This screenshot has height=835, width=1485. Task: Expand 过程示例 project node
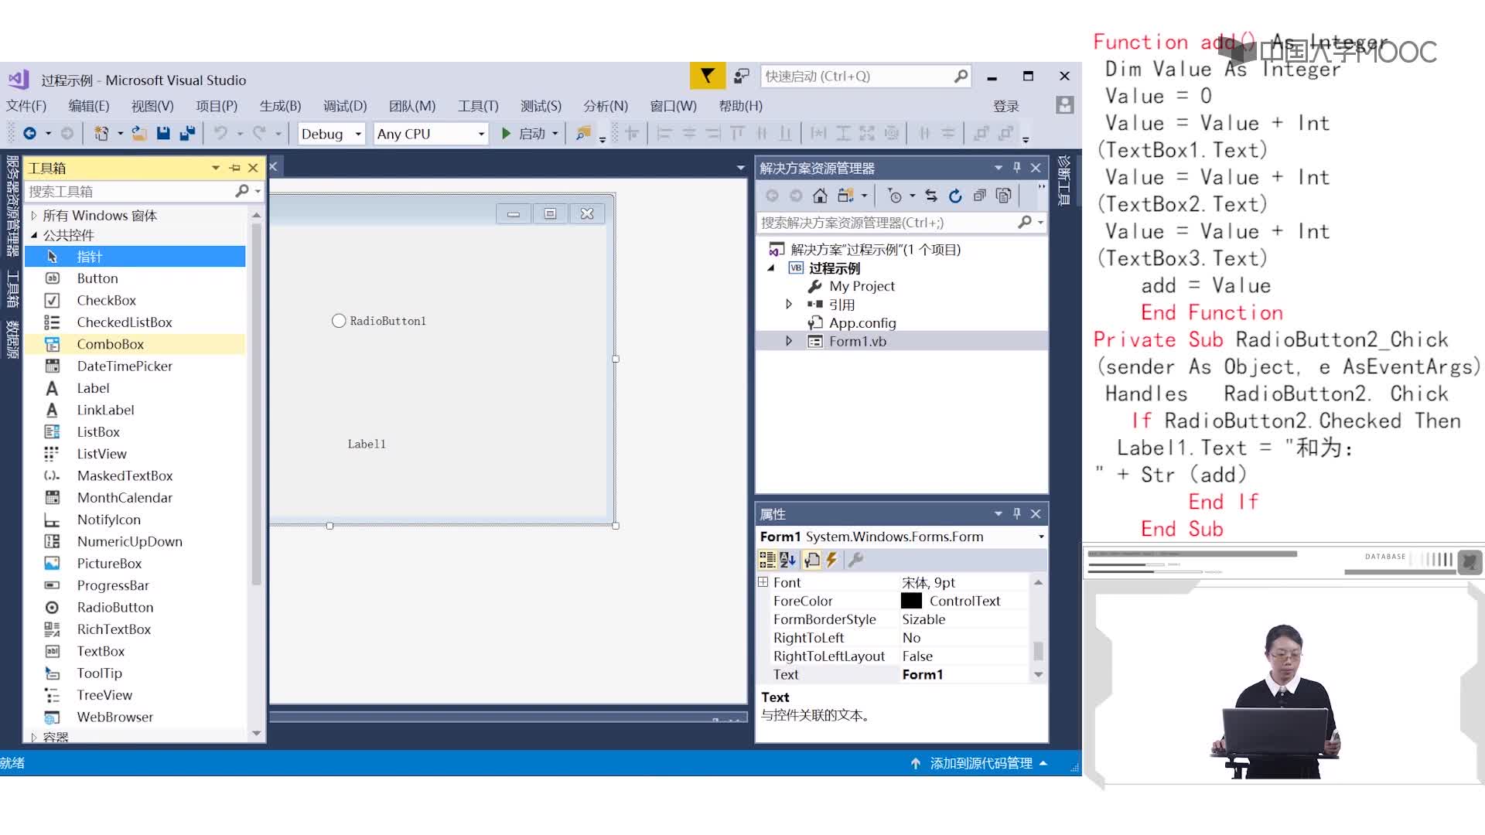[771, 267]
